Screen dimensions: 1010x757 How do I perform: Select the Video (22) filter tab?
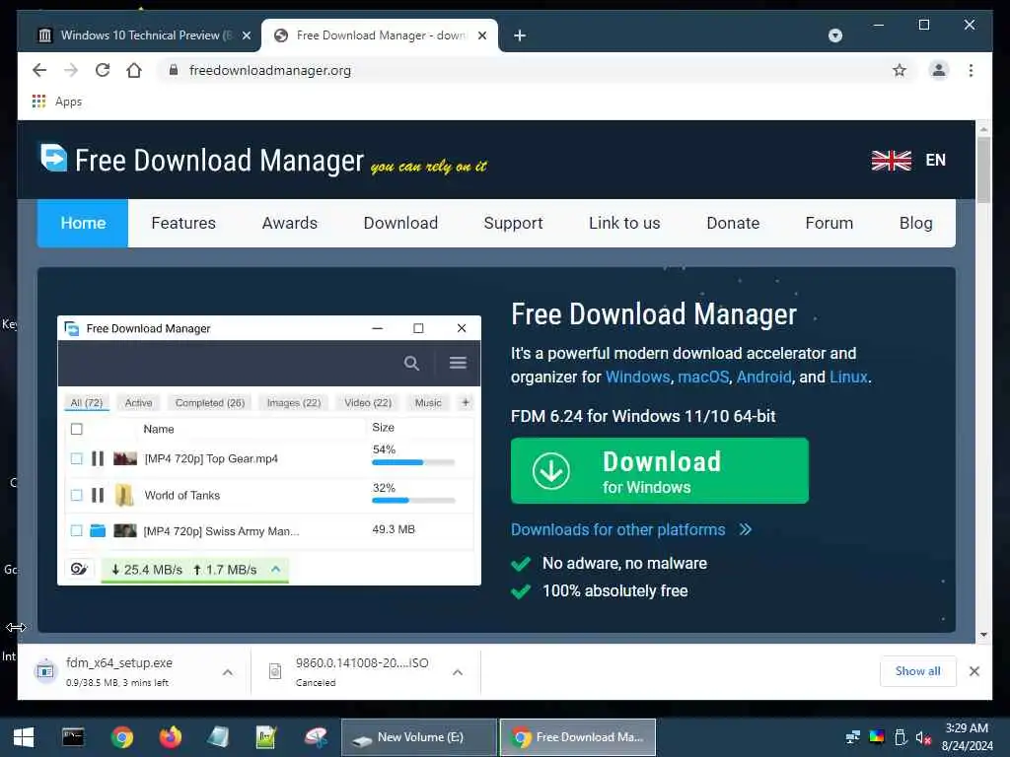click(368, 403)
